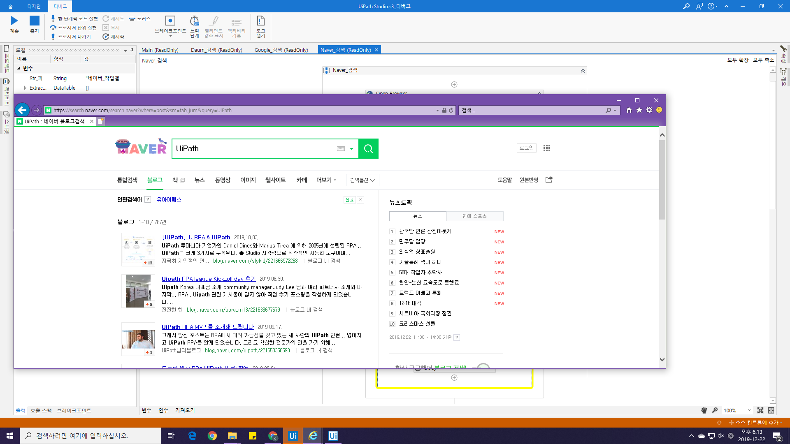The width and height of the screenshot is (790, 444).
Task: Click the green Naver search button
Action: point(368,149)
